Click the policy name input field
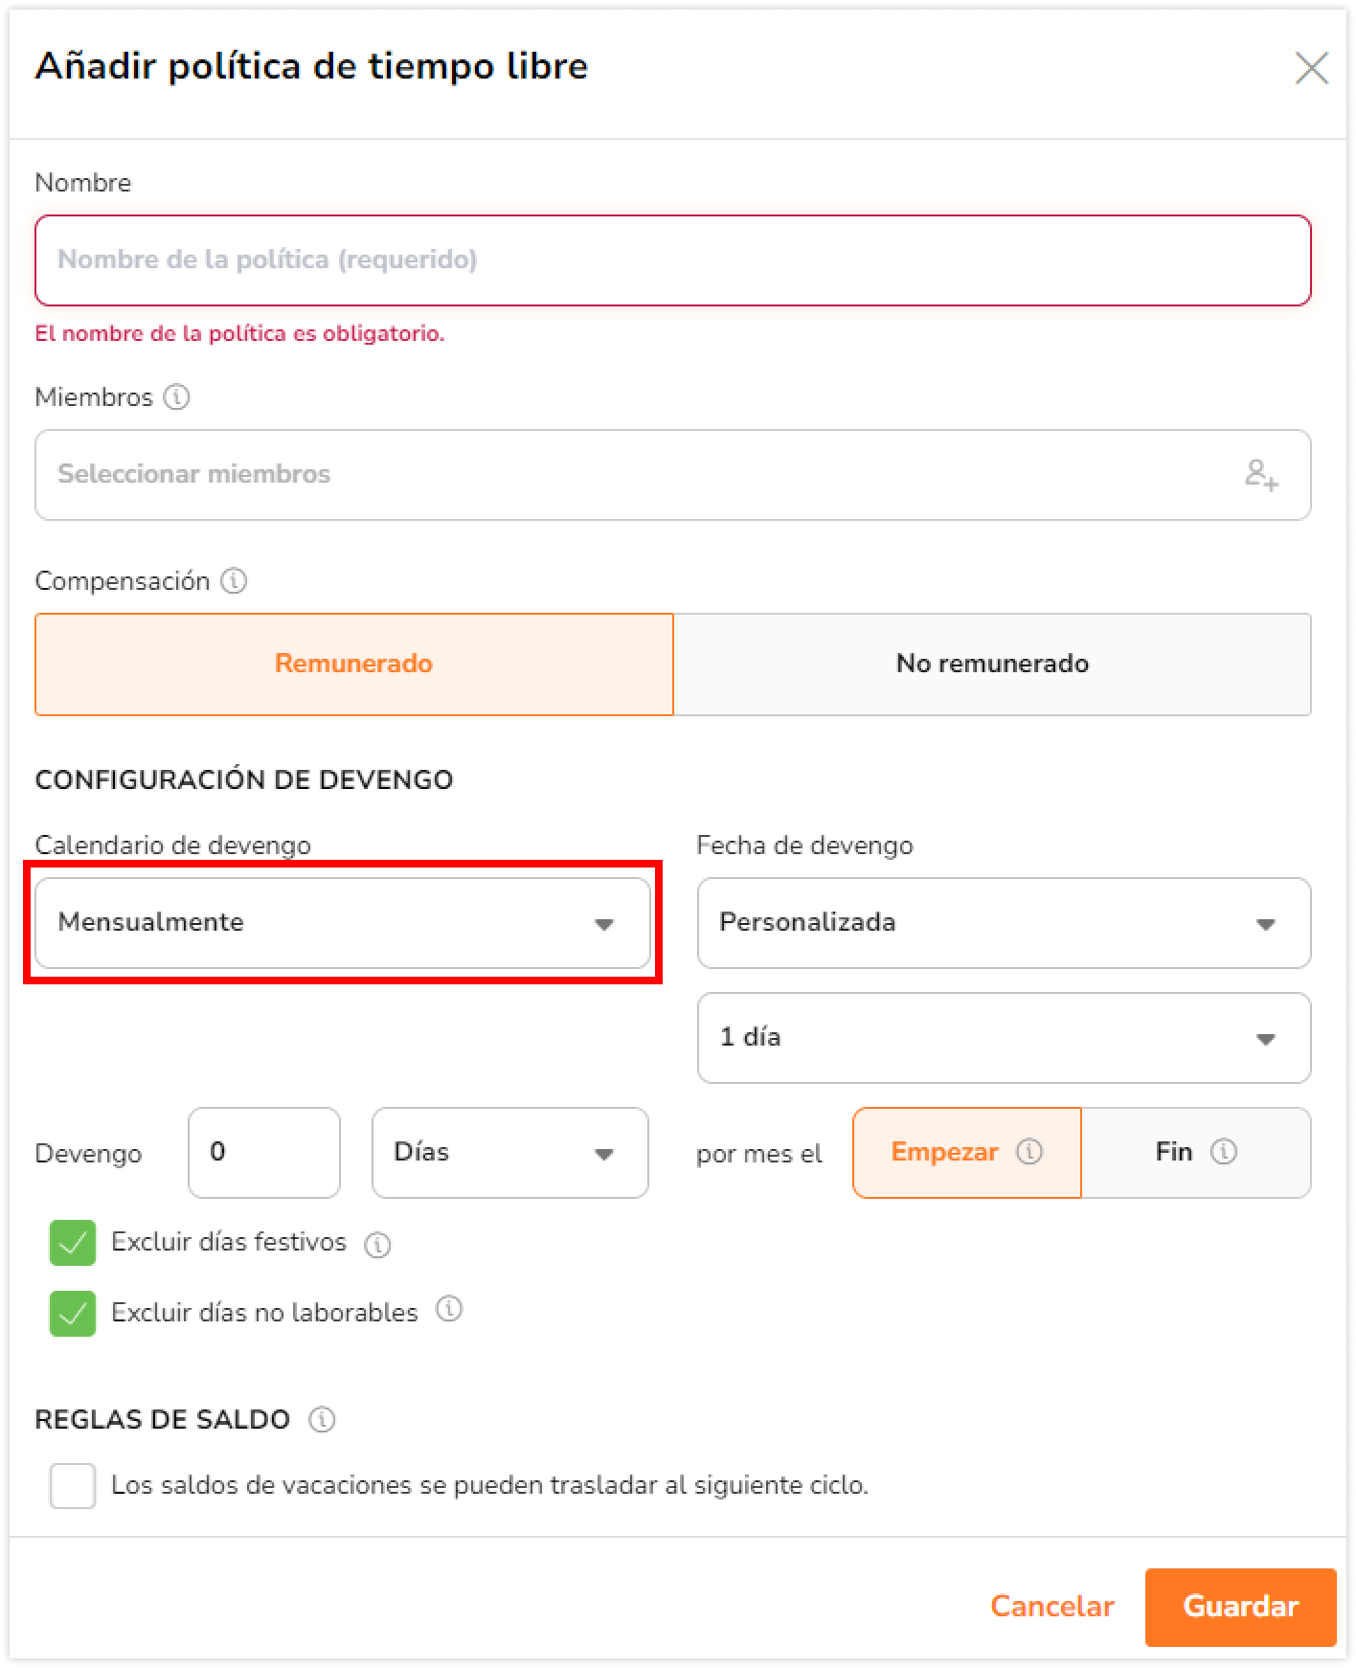The height and width of the screenshot is (1668, 1356). point(673,260)
